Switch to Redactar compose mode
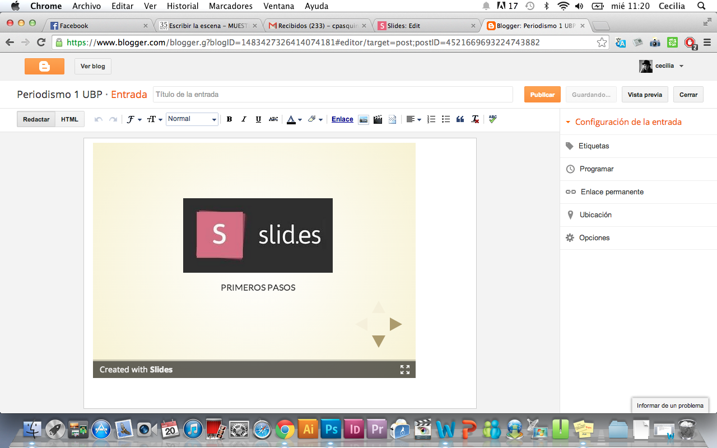The width and height of the screenshot is (717, 448). pyautogui.click(x=36, y=119)
